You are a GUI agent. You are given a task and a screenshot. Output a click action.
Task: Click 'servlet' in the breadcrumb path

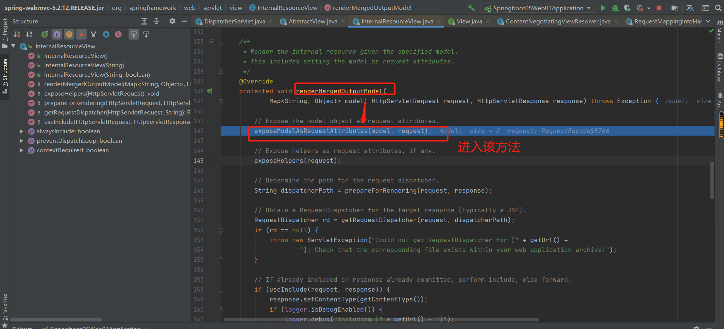212,8
